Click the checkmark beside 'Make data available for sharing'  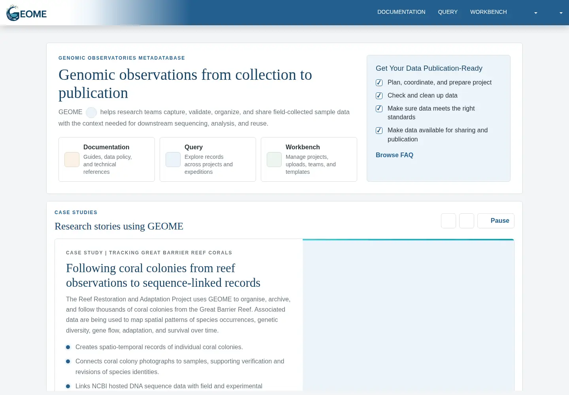379,130
